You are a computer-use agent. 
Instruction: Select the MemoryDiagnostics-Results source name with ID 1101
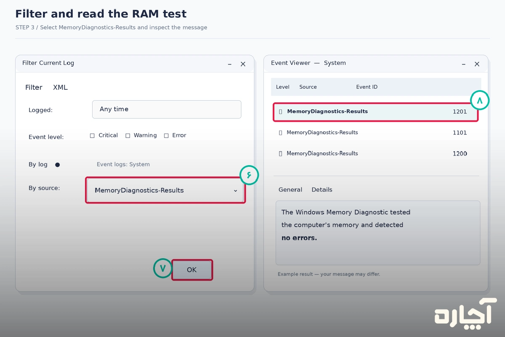(322, 133)
